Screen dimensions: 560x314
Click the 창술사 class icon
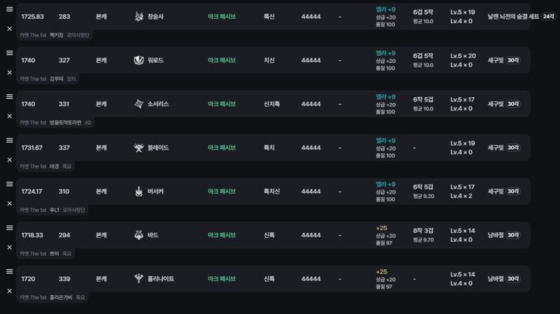[x=139, y=16]
